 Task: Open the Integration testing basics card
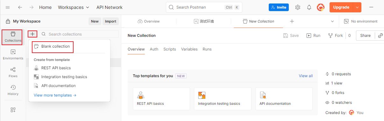pos(223,99)
